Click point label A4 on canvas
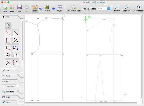Image resolution: width=144 pixels, height=106 pixels. (88, 30)
